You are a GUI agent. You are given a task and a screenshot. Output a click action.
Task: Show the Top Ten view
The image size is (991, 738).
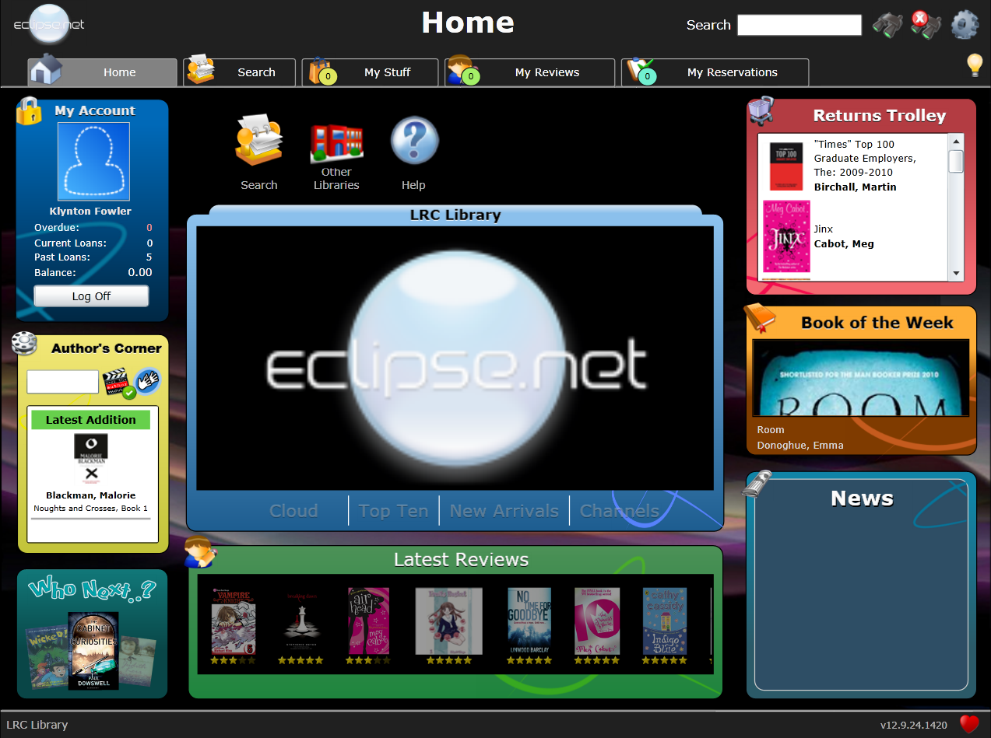click(393, 511)
